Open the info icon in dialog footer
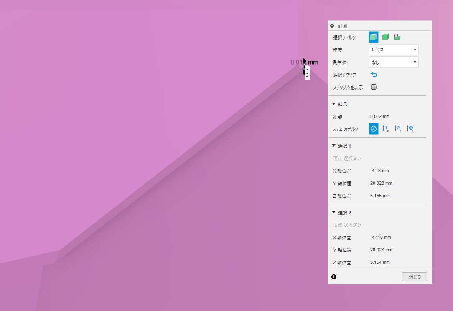 (334, 277)
